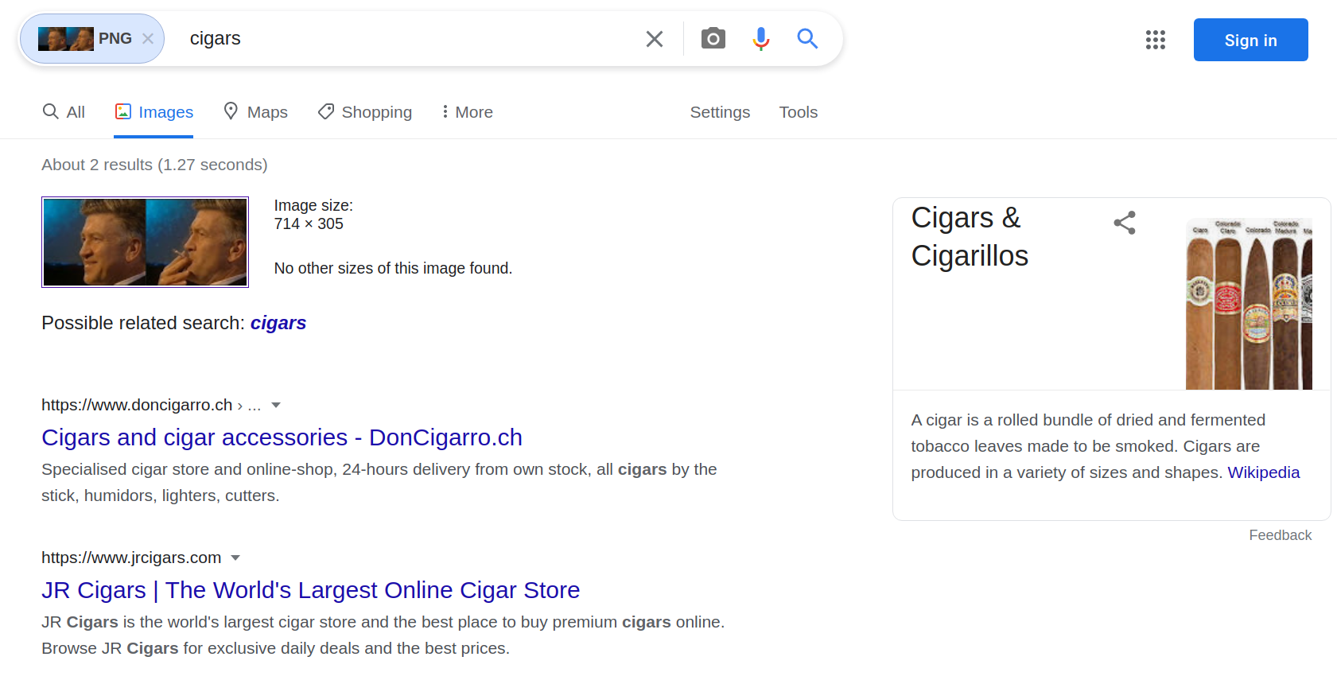Open Settings menu

click(x=720, y=112)
